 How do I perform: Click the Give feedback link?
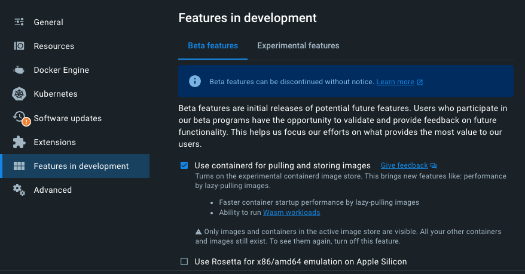point(404,165)
